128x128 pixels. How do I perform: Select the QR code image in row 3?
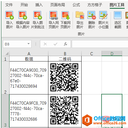pos(64,110)
